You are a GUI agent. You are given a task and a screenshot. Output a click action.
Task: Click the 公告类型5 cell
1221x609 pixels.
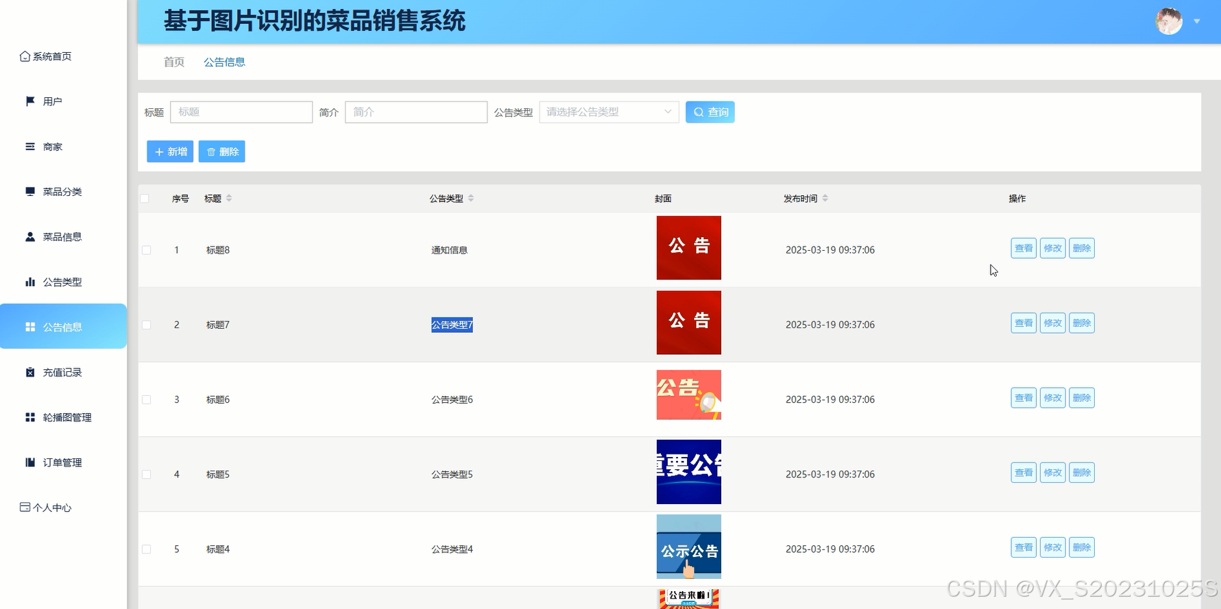coord(452,474)
